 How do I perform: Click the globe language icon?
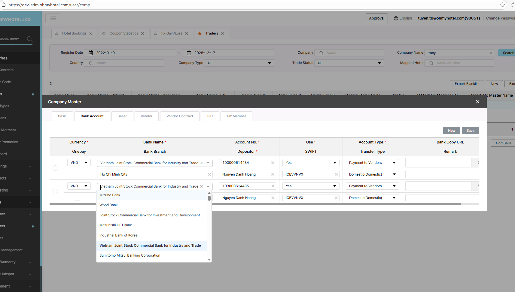point(396,18)
